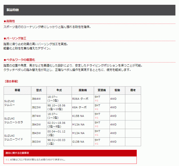179x166 pixels.
Task: Select the 駆動 column header
Action: pyautogui.click(x=117, y=90)
